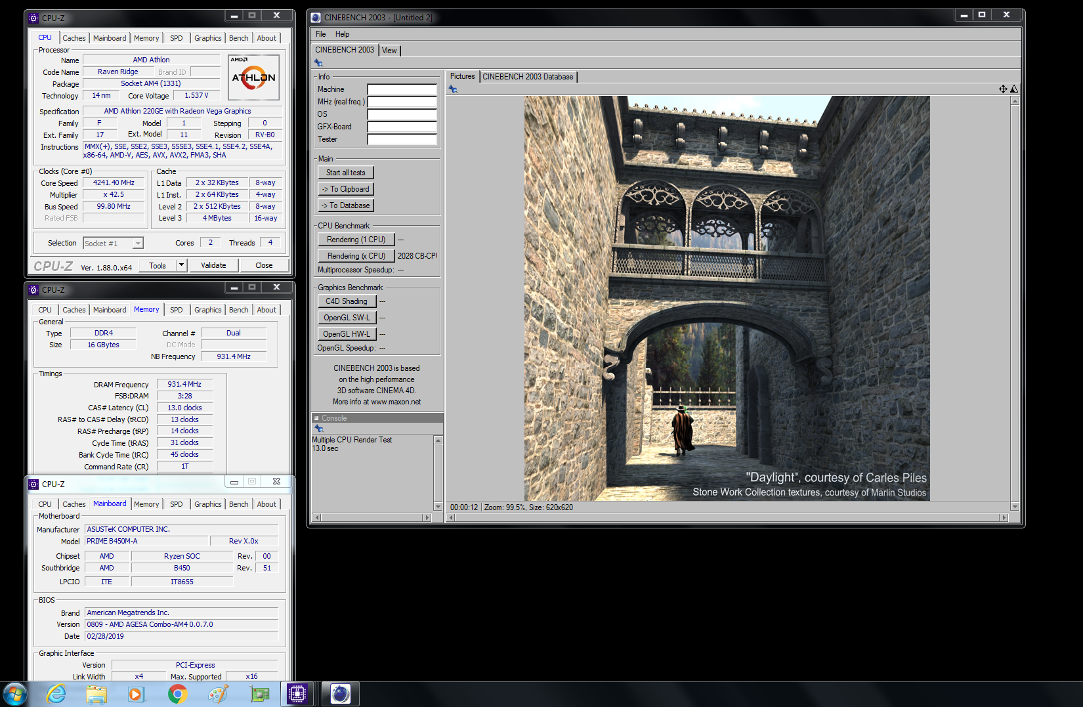
Task: Click the picture panel vertical scrollbar up arrow
Action: pyautogui.click(x=1015, y=101)
